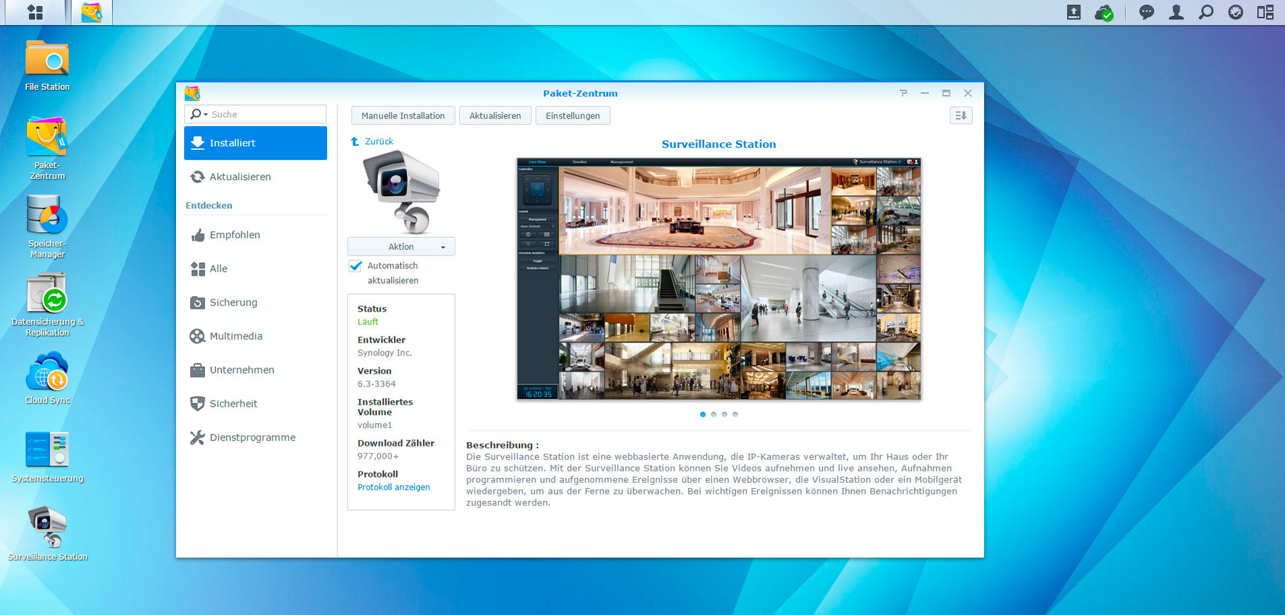Open the Sicherheit category
Viewport: 1285px width, 615px height.
pos(256,403)
